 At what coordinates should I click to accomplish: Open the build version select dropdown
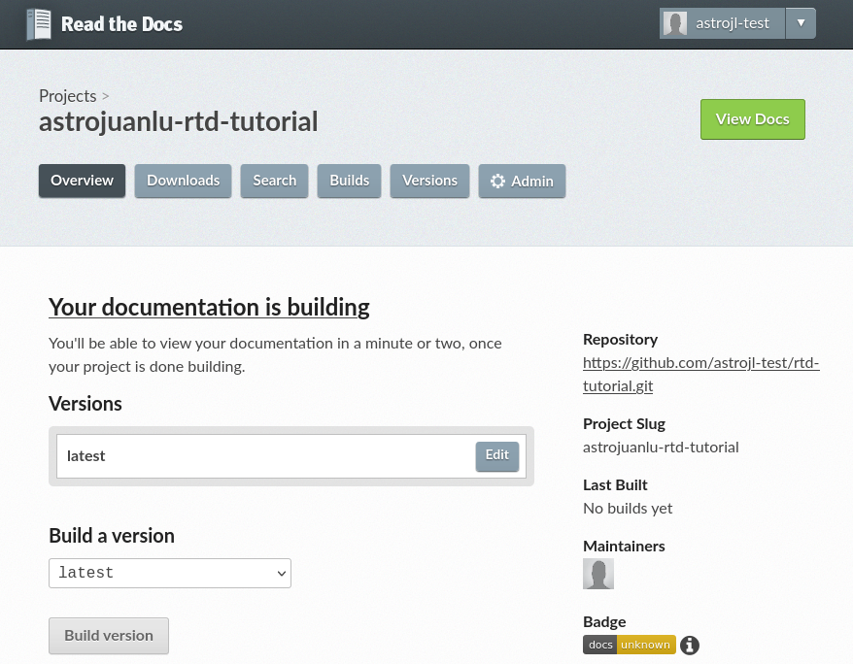(170, 573)
